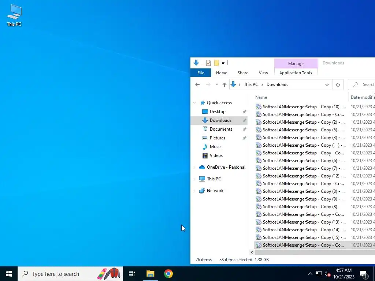
Task: Click the installer icon of Copy (3) file
Action: coord(258,138)
